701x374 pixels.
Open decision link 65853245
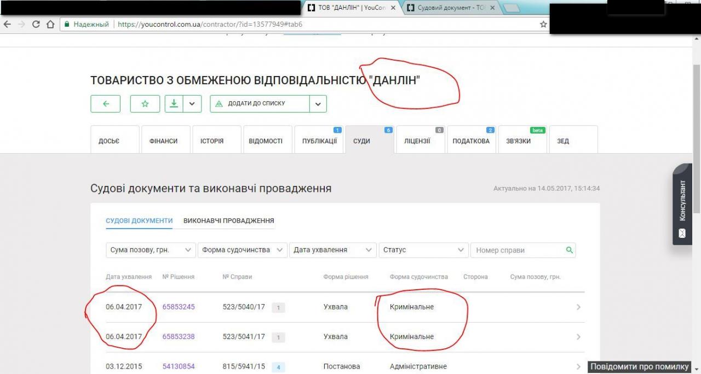click(179, 307)
